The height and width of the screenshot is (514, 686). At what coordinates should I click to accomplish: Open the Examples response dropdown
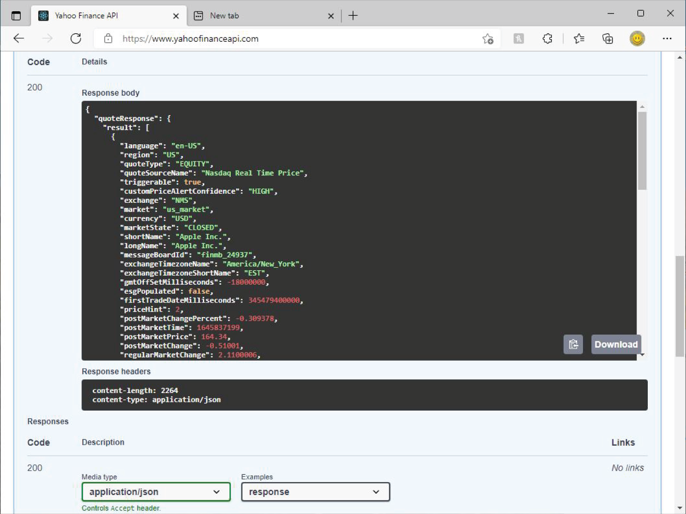(x=315, y=492)
